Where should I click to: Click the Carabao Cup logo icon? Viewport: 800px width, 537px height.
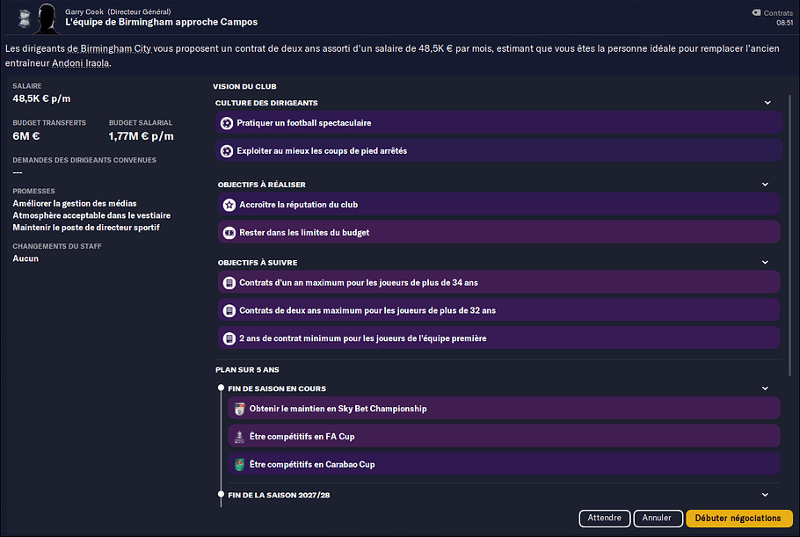(x=239, y=465)
